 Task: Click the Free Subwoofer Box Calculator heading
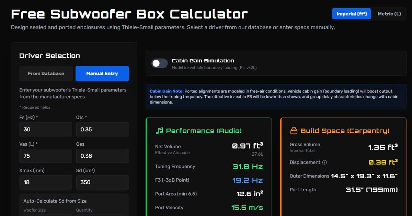129,14
